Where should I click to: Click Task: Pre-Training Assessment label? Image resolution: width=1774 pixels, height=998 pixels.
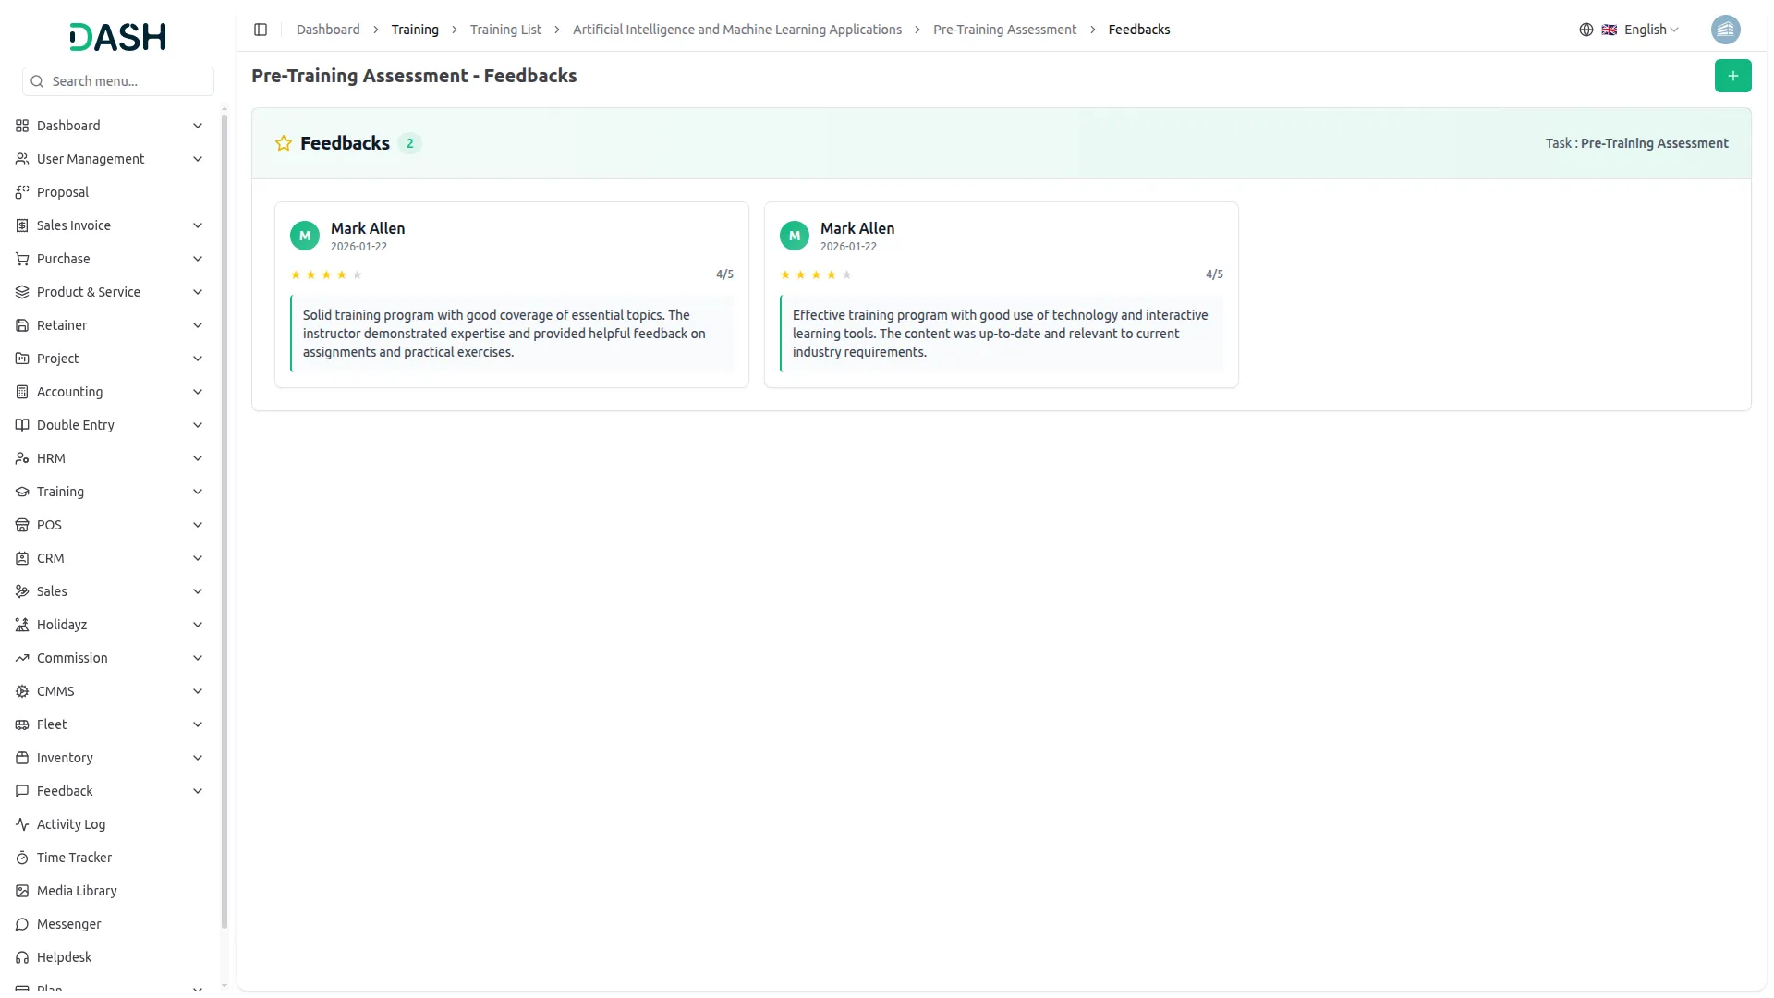(1636, 143)
